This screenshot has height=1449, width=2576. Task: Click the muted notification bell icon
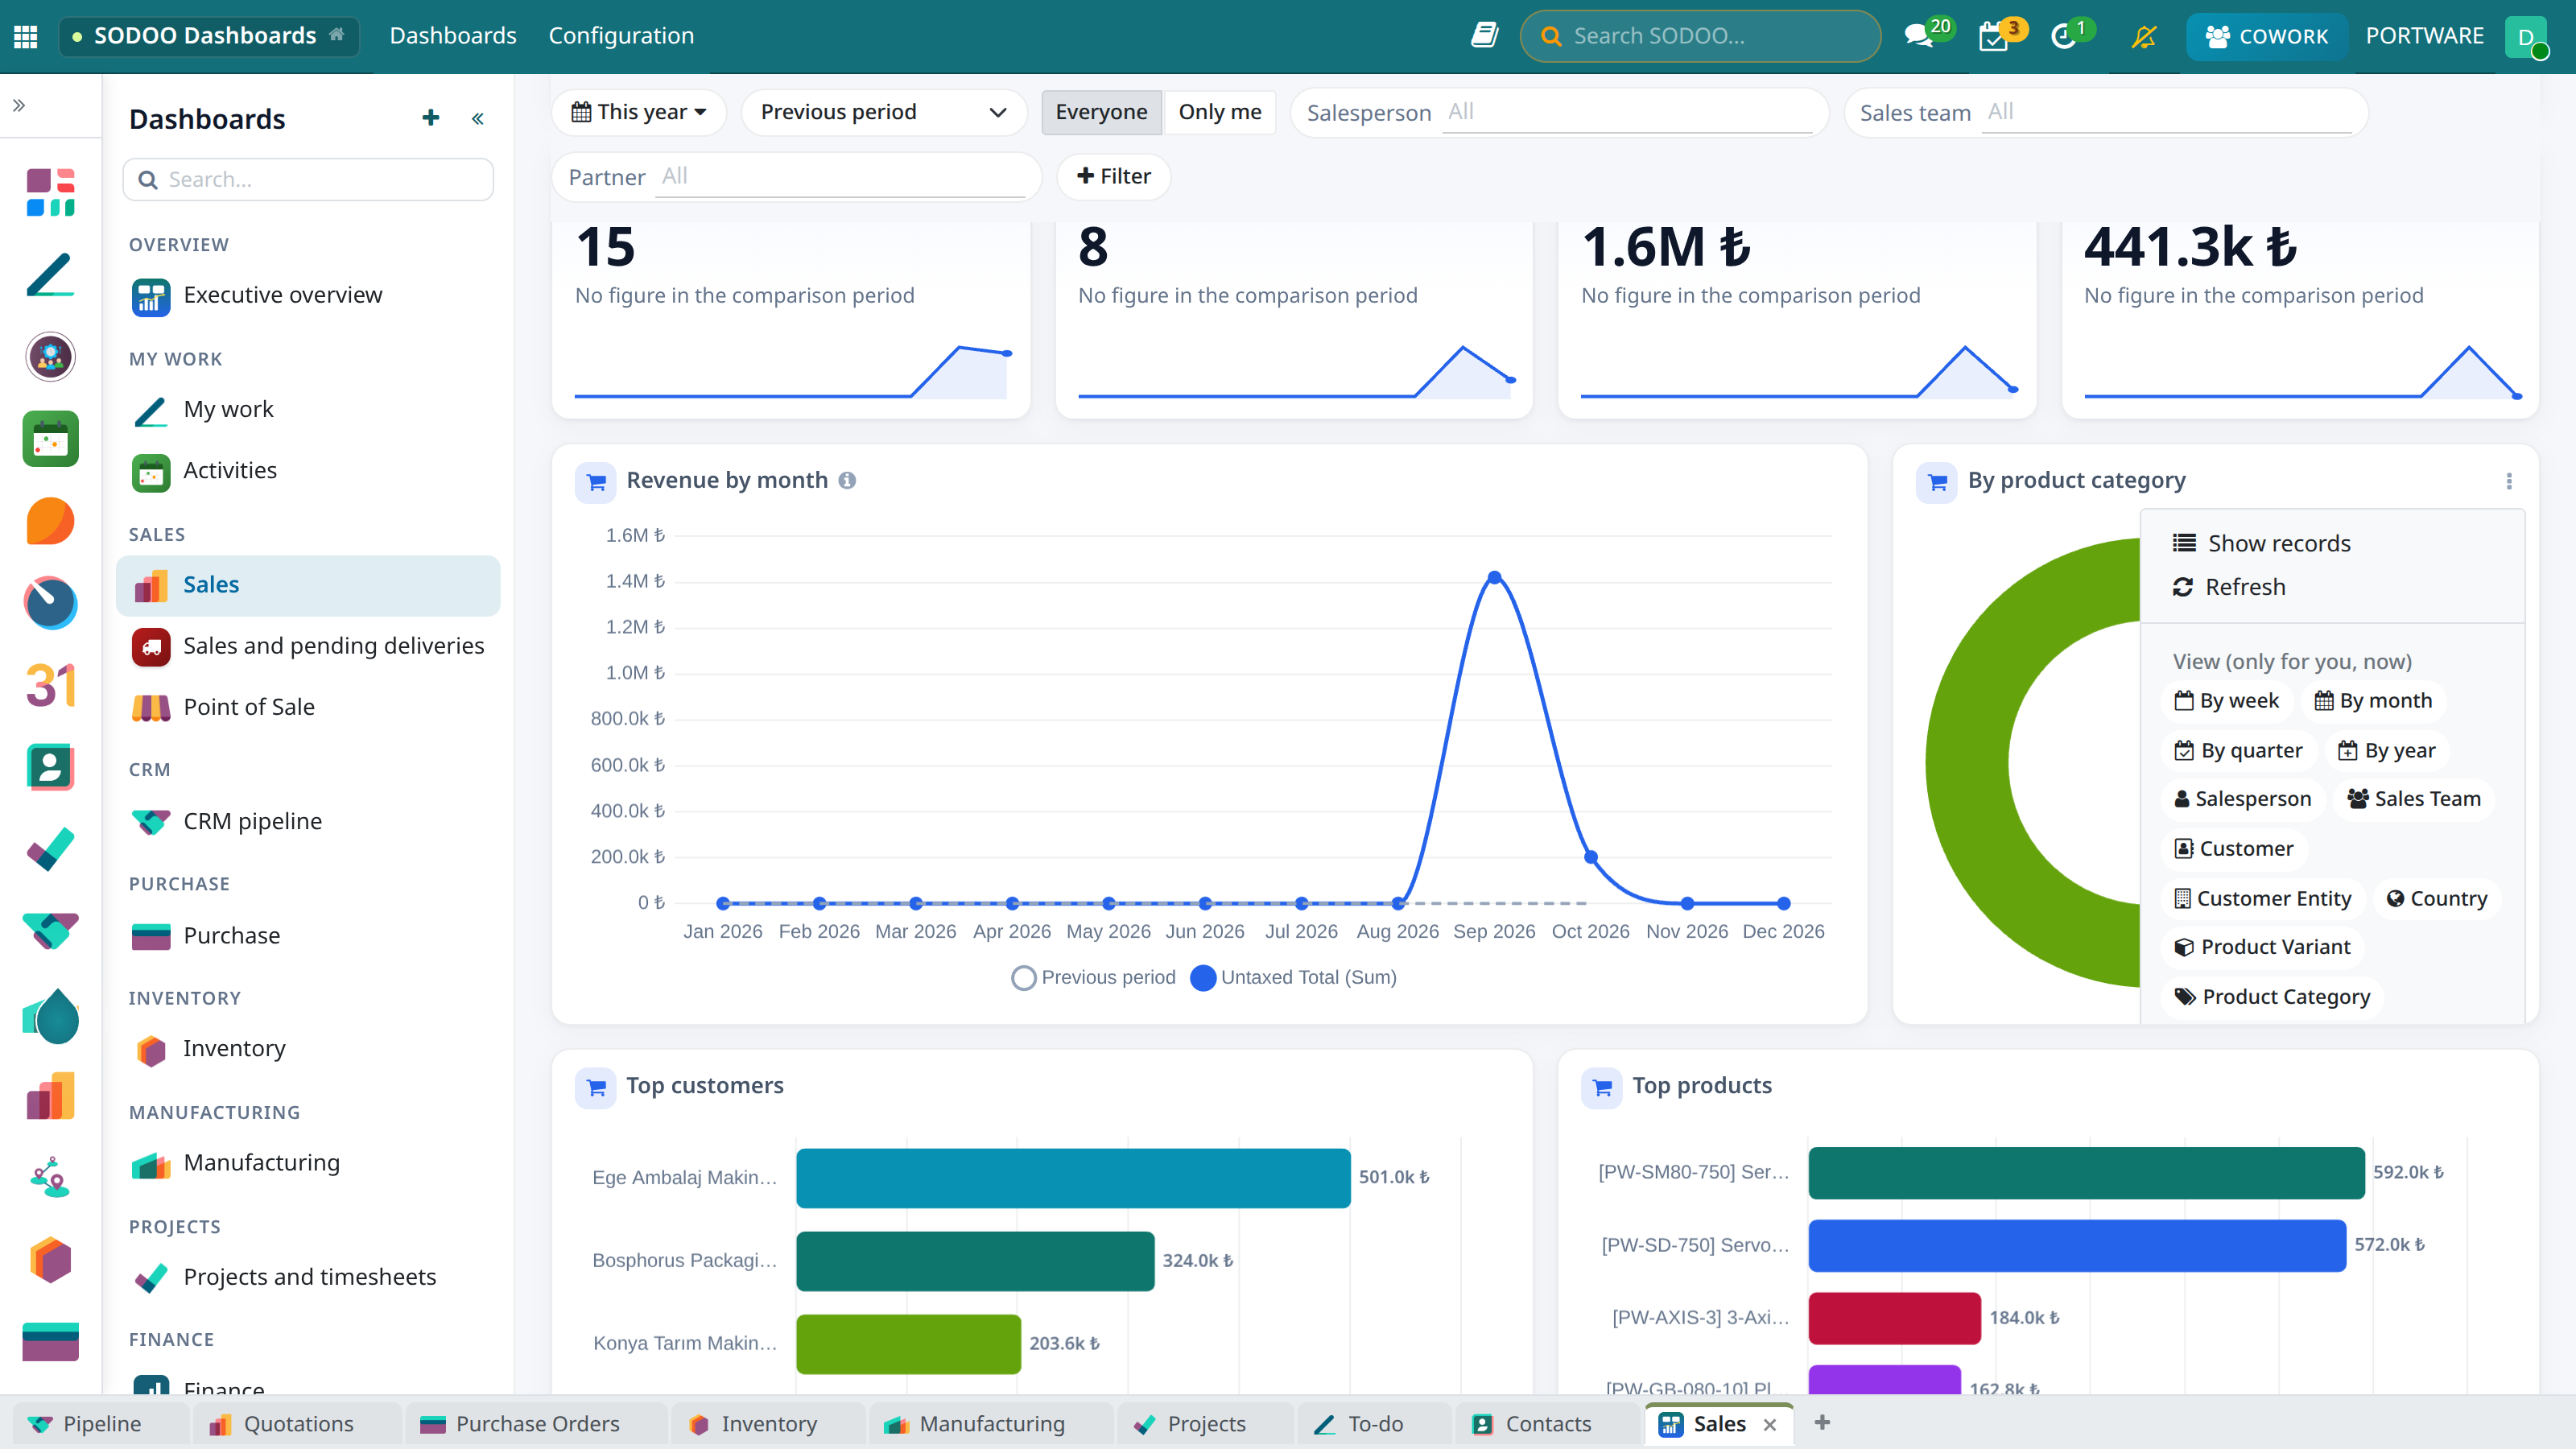tap(2143, 36)
